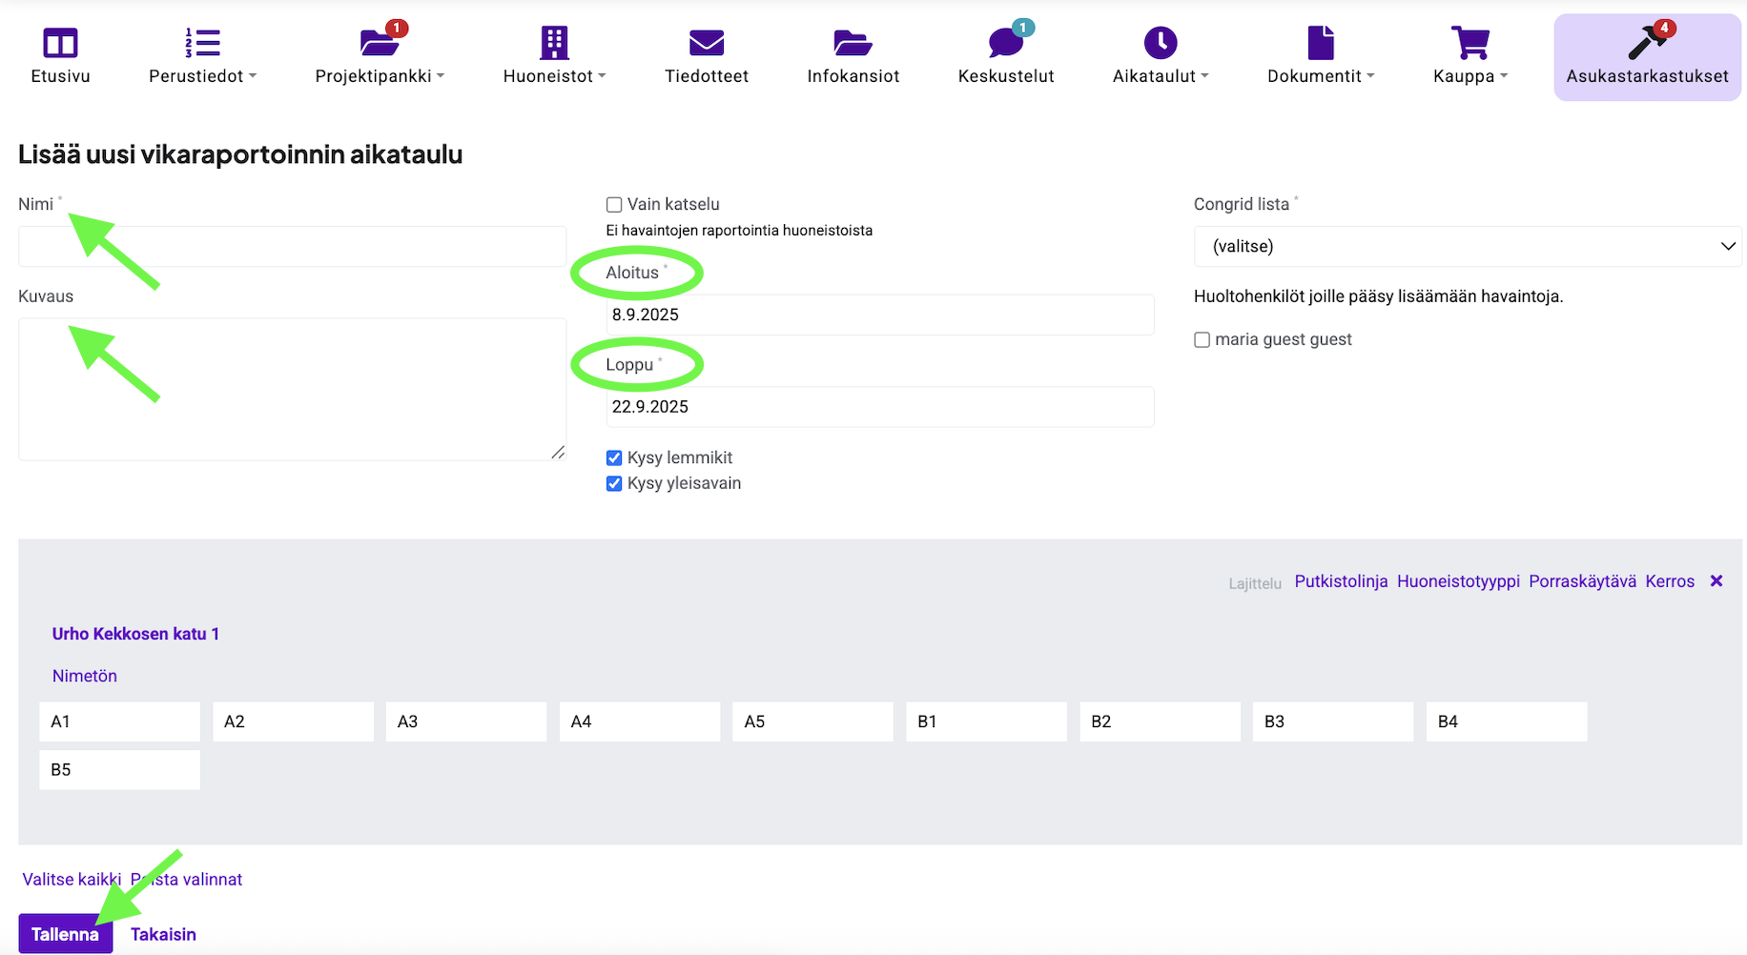
Task: Select apartment A3 tile
Action: click(465, 721)
